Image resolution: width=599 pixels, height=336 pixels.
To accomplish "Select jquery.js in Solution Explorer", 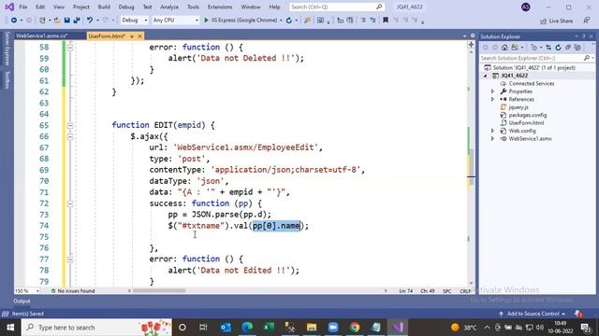I will click(x=519, y=107).
